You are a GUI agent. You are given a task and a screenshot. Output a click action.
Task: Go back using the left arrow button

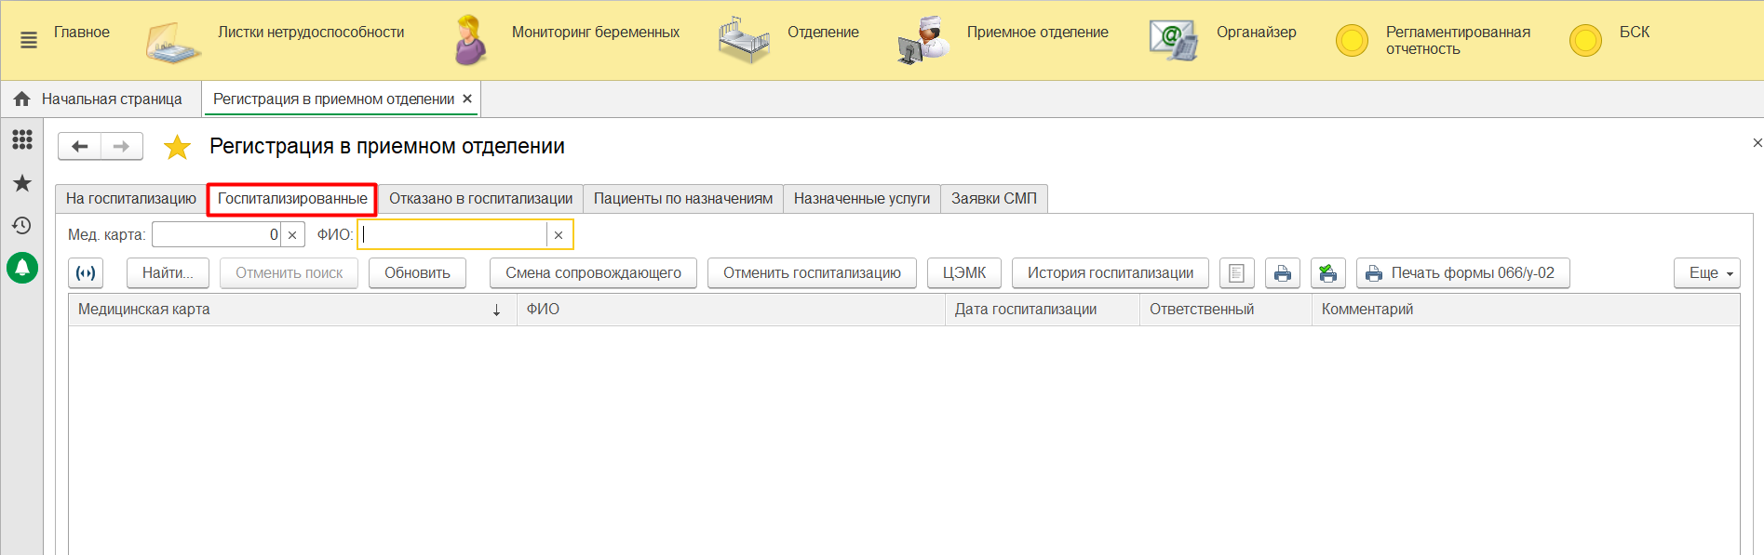pos(80,147)
